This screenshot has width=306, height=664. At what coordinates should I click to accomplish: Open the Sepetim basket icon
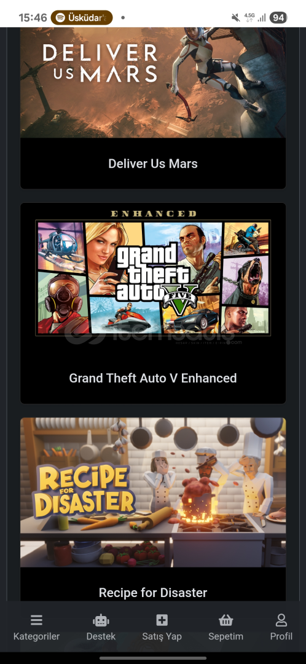pyautogui.click(x=226, y=620)
